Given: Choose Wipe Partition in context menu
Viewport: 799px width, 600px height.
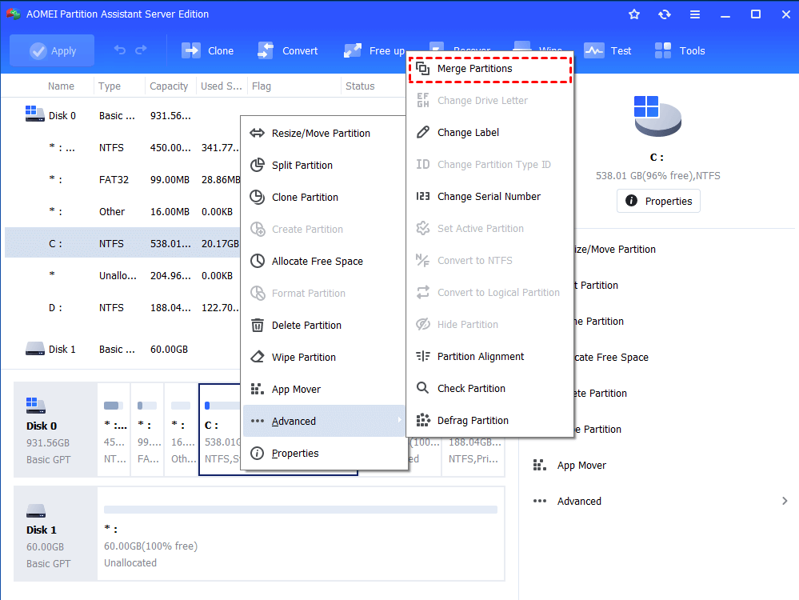Looking at the screenshot, I should [x=324, y=358].
